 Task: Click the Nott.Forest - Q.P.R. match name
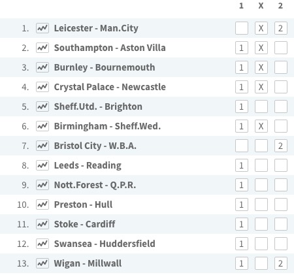tap(95, 185)
